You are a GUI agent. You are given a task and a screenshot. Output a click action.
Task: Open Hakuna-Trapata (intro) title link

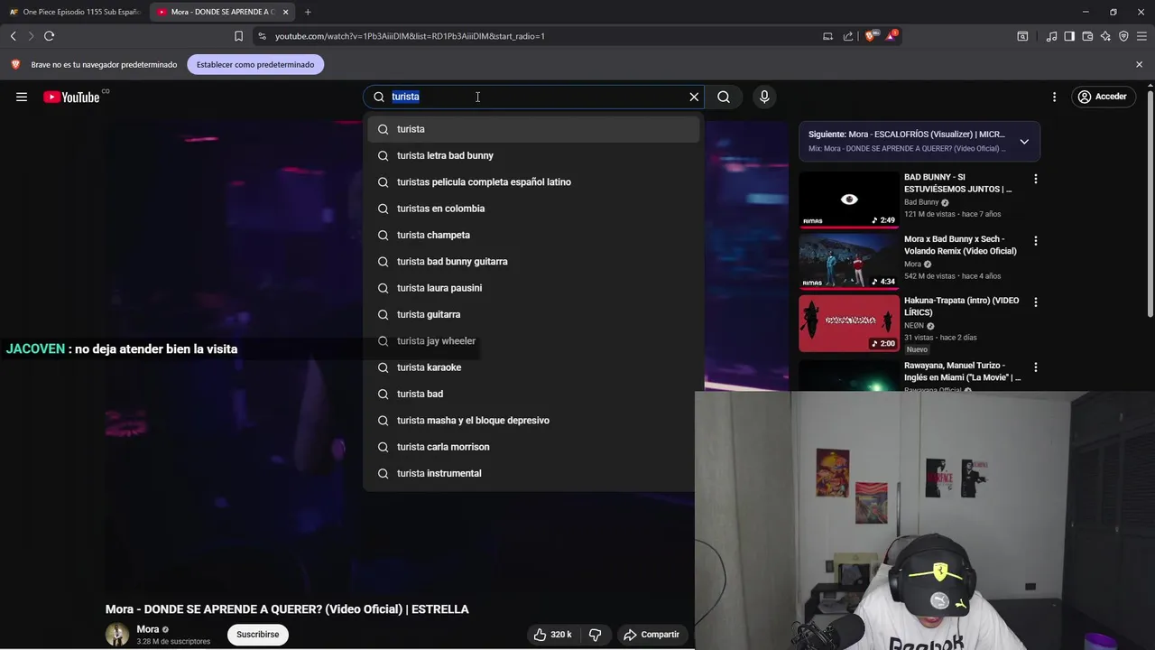[962, 306]
